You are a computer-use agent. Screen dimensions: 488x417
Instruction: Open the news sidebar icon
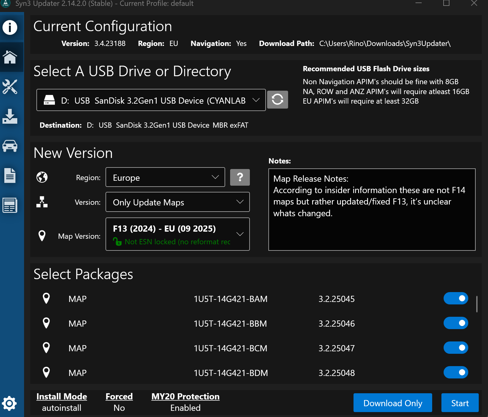tap(10, 205)
